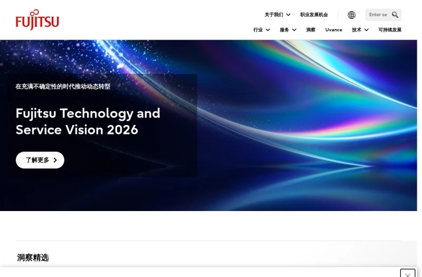The height and width of the screenshot is (277, 422).
Task: Open 可持续发展 in the navigation
Action: click(390, 30)
